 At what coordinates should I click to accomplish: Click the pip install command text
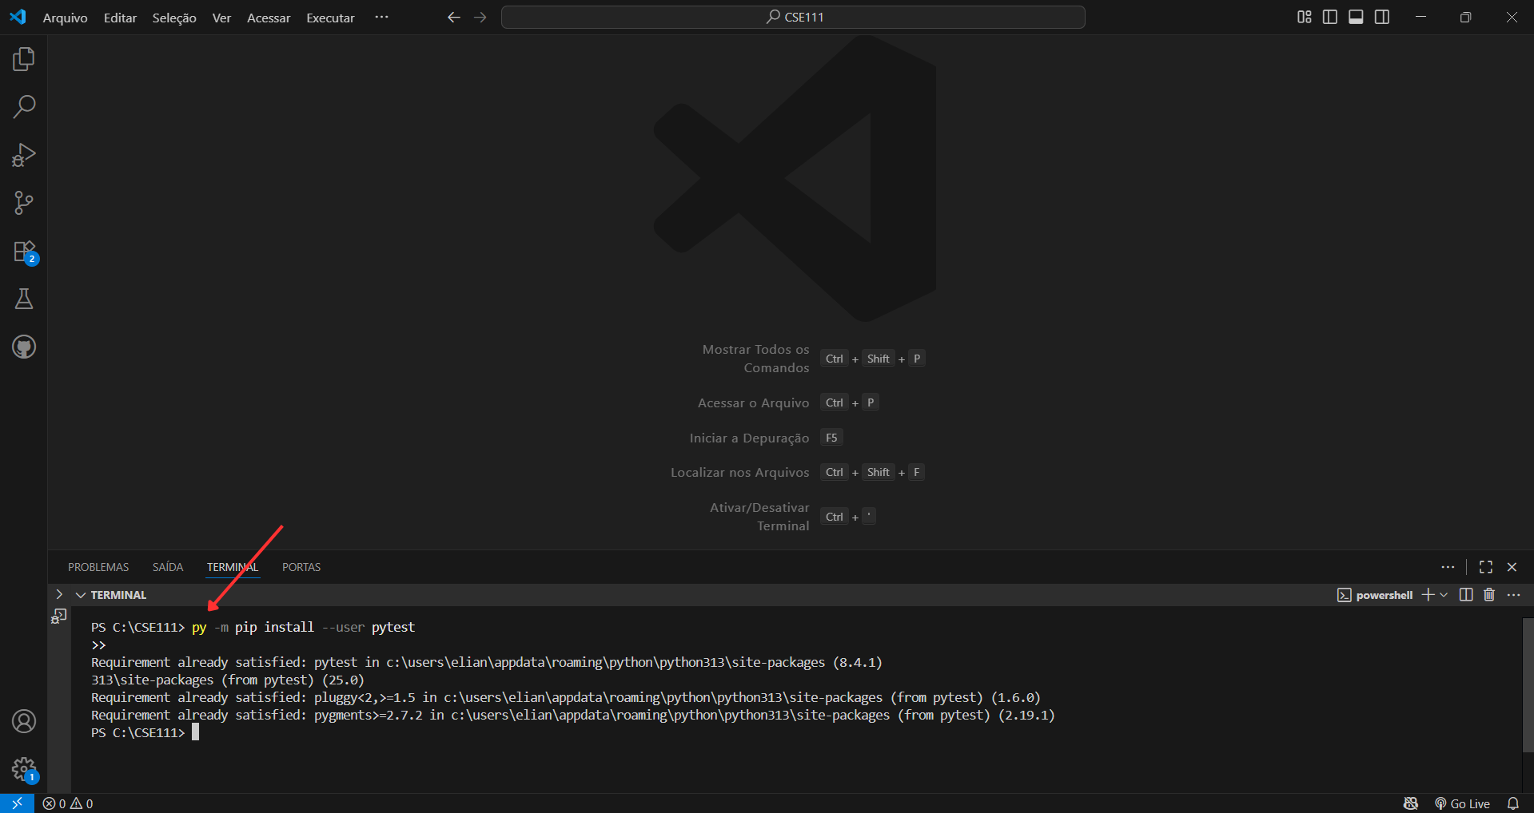point(304,627)
